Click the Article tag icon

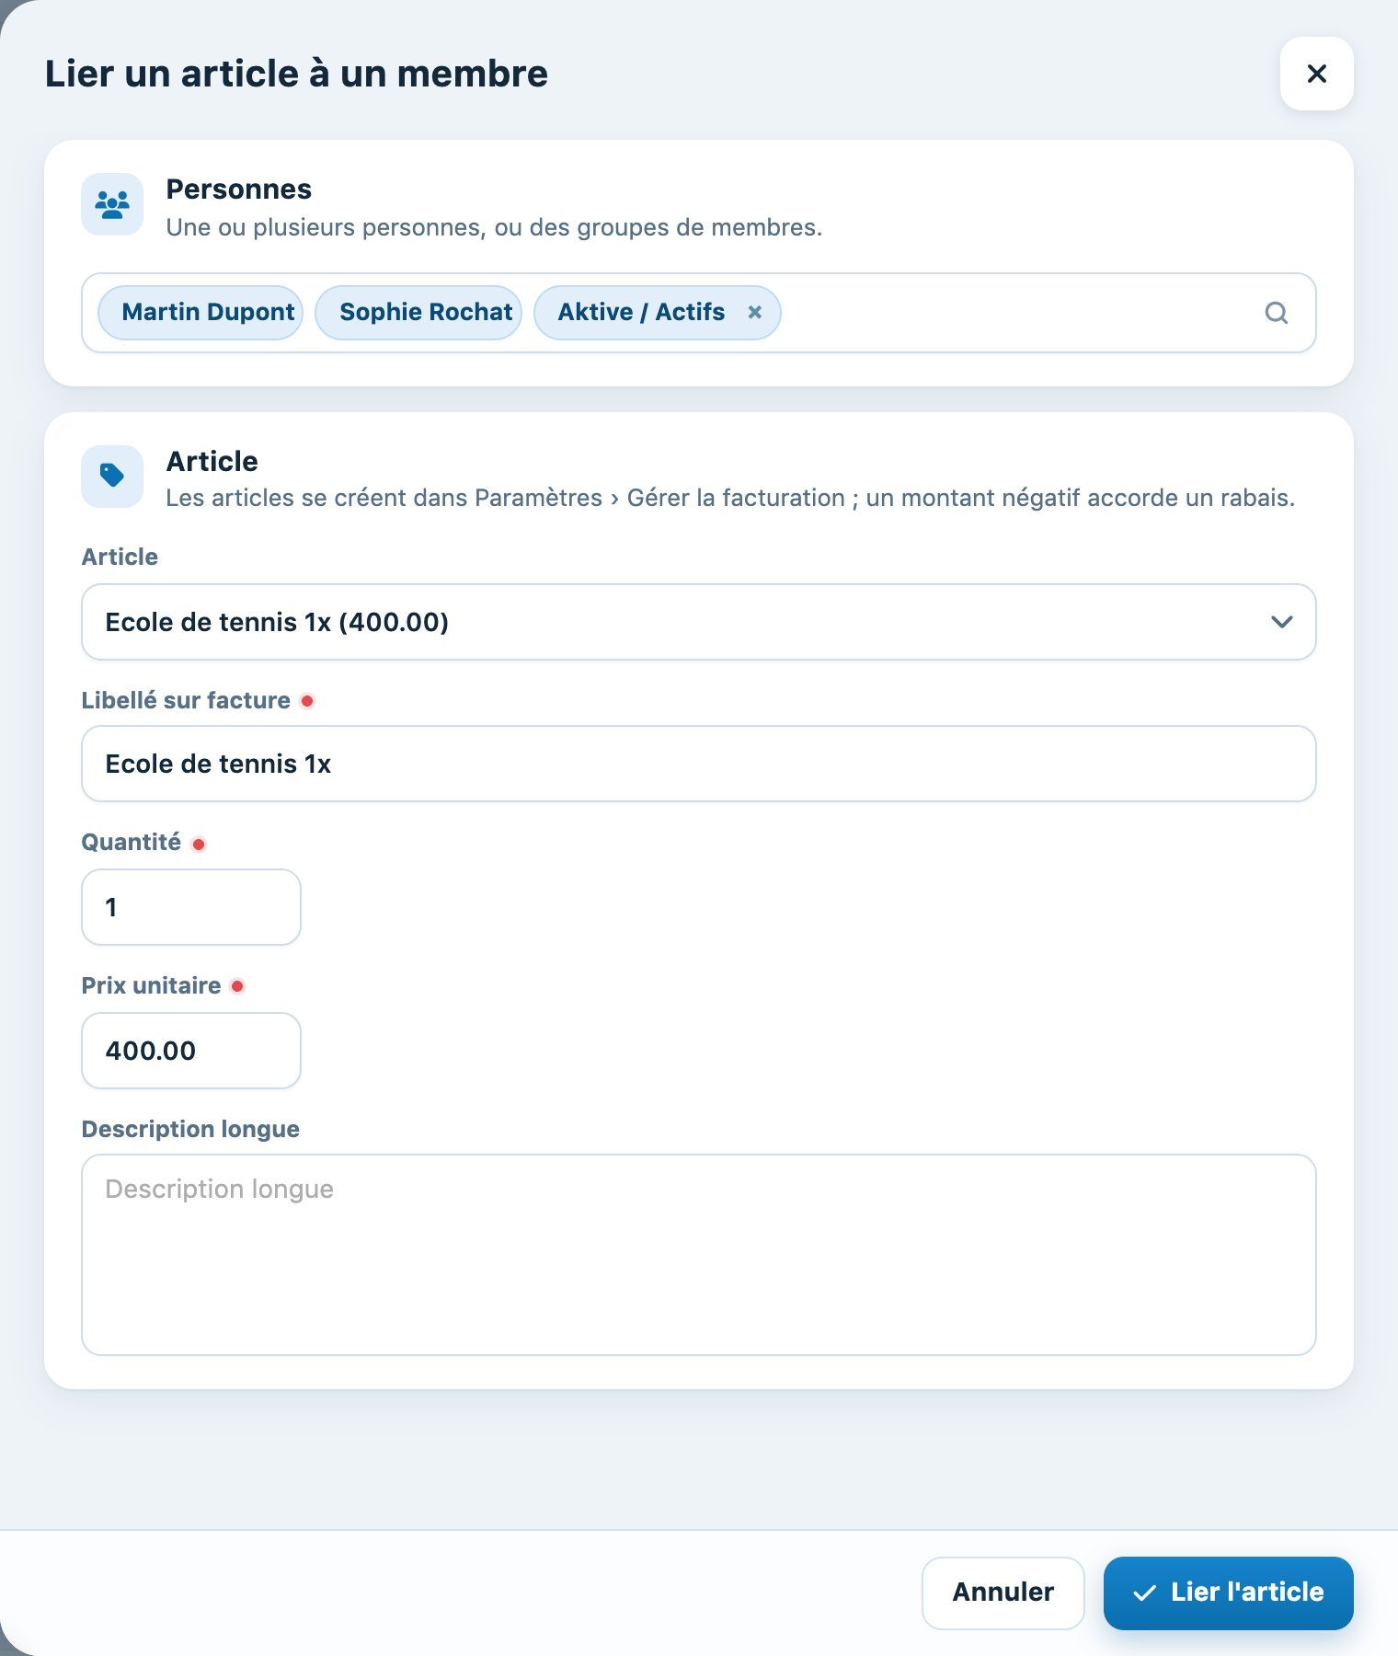pos(112,476)
